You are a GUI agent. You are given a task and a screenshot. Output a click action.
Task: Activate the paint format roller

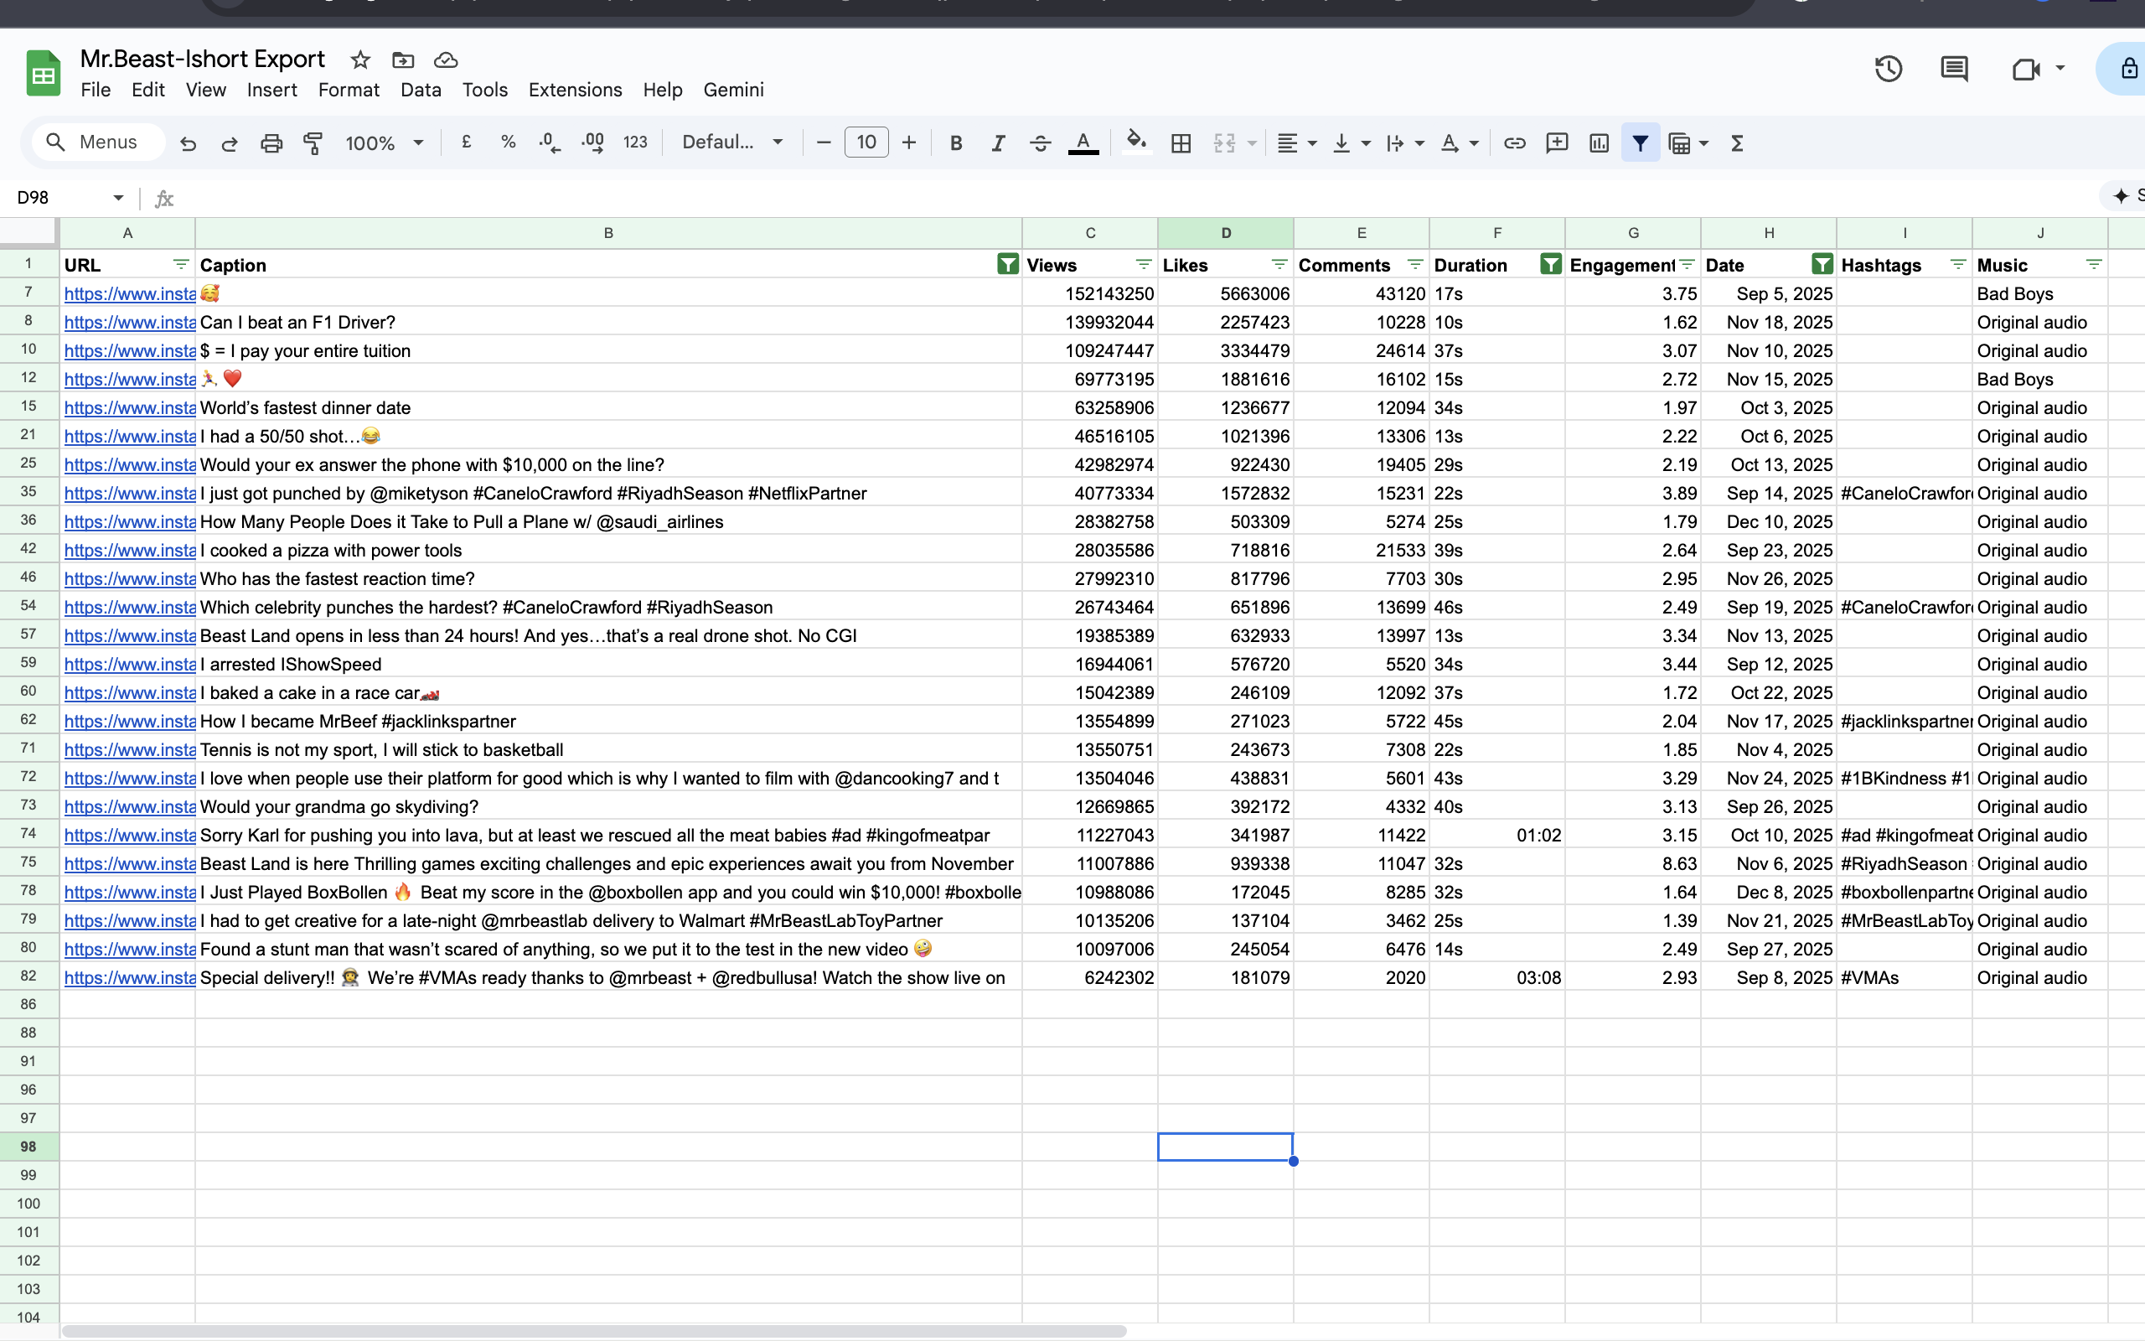pyautogui.click(x=313, y=142)
